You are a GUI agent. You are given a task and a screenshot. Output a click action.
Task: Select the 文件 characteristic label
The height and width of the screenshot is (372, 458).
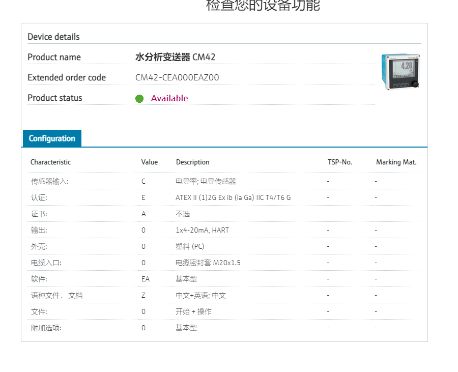click(39, 312)
